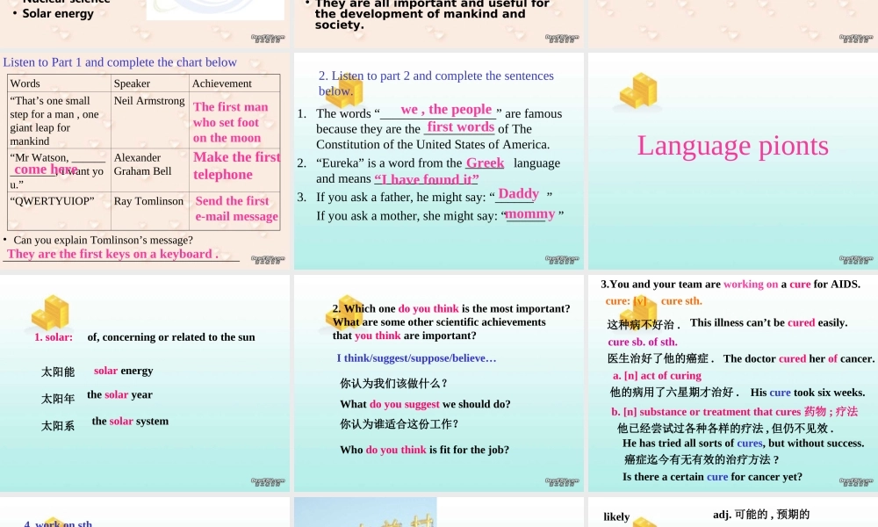Click 'b. [n] substance or treatment that cures' line
This screenshot has width=878, height=527.
734,412
